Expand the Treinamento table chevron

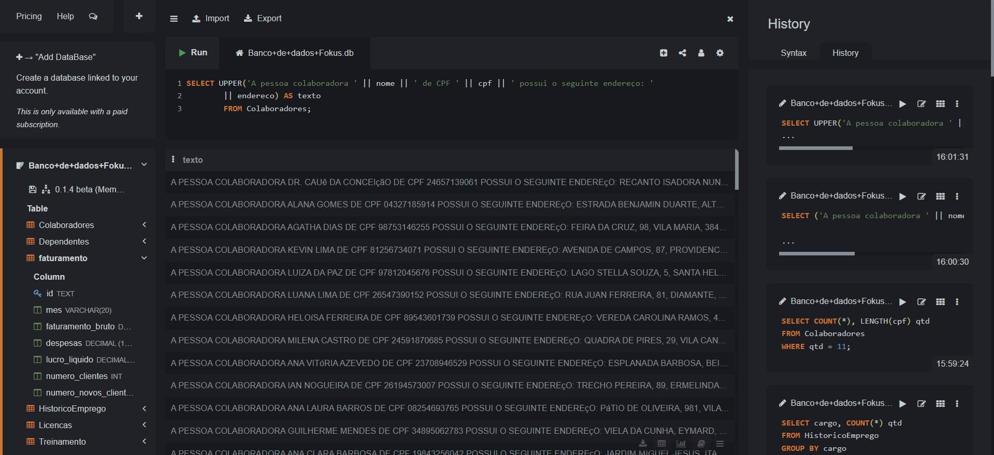[x=145, y=442]
